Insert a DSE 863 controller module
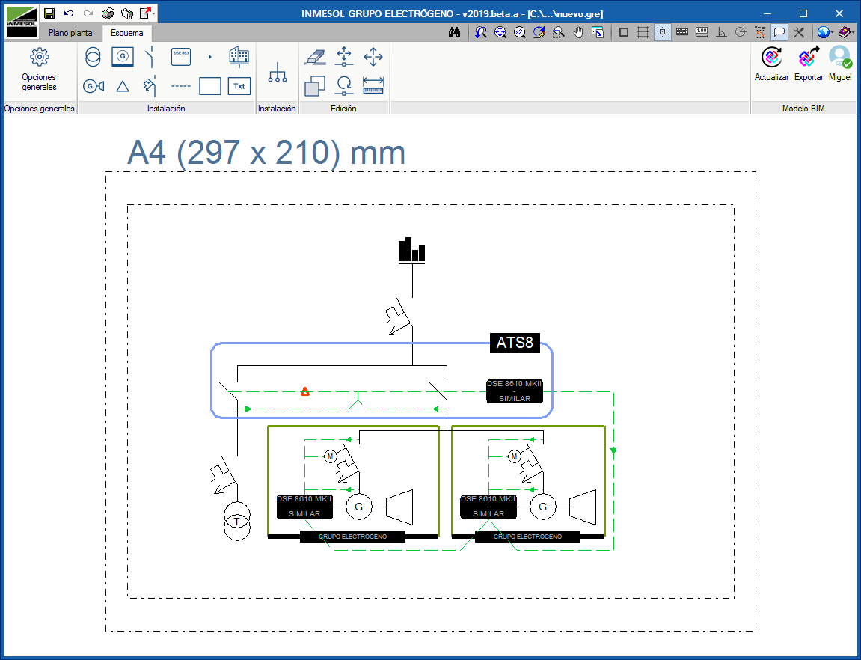The height and width of the screenshot is (660, 861). click(181, 57)
